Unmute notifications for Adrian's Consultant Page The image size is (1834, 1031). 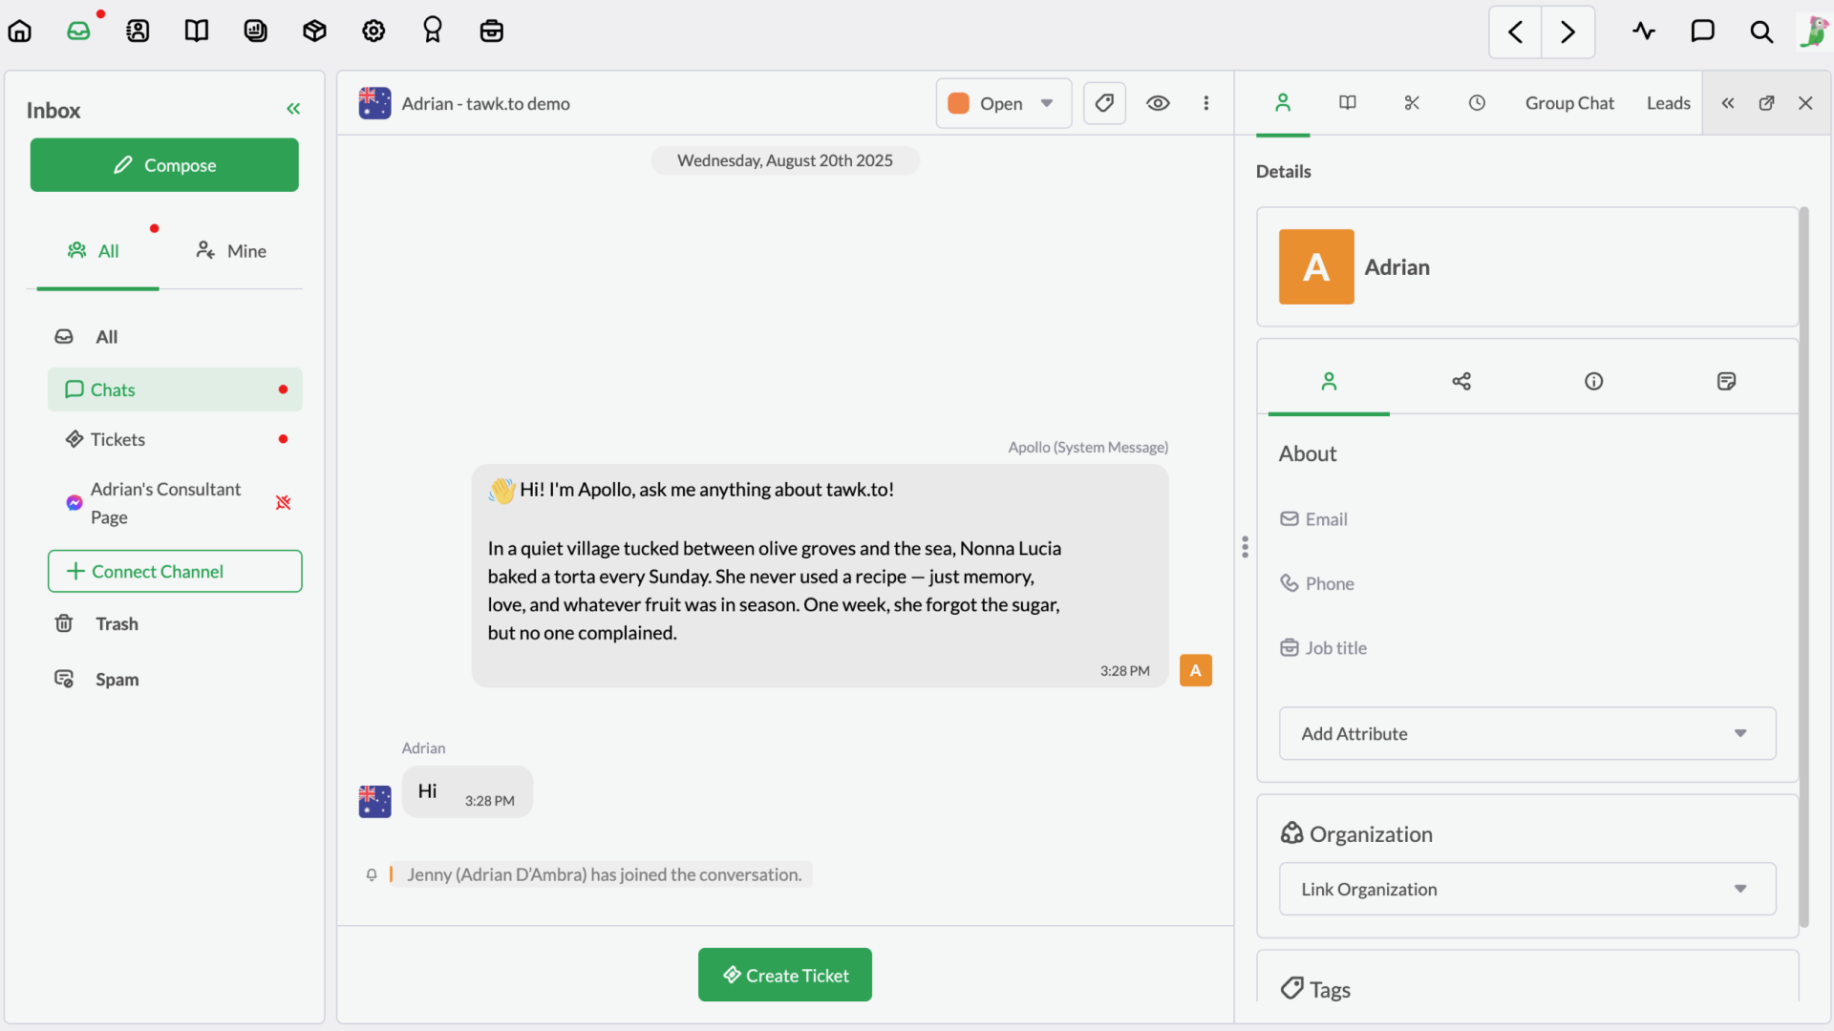(283, 502)
